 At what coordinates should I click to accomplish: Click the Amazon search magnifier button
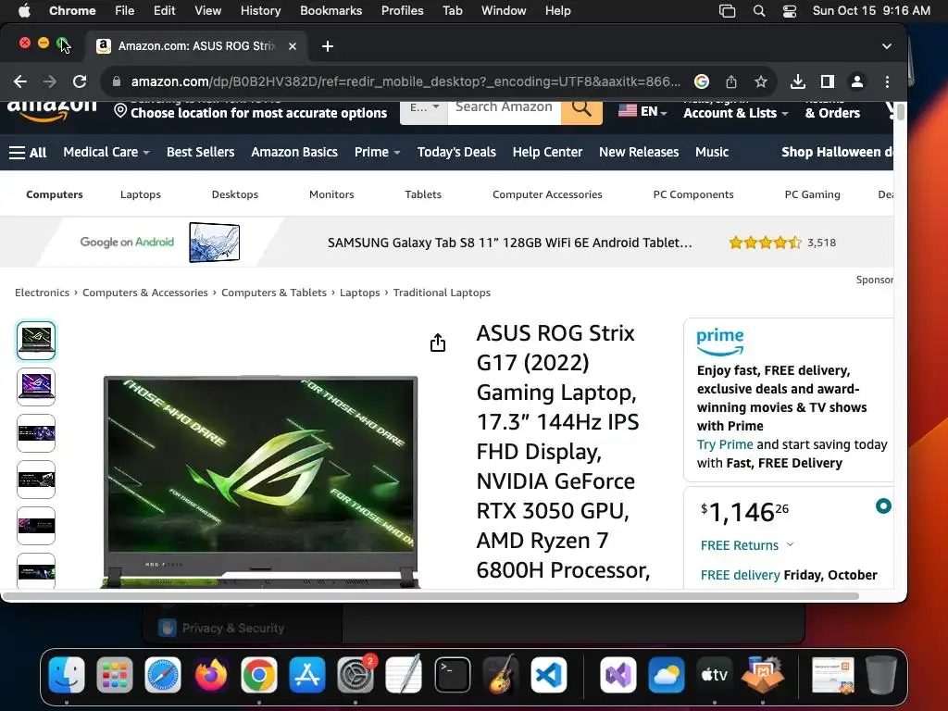click(581, 111)
